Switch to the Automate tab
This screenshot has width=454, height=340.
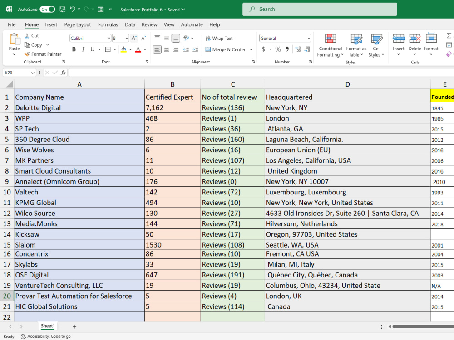pos(192,24)
